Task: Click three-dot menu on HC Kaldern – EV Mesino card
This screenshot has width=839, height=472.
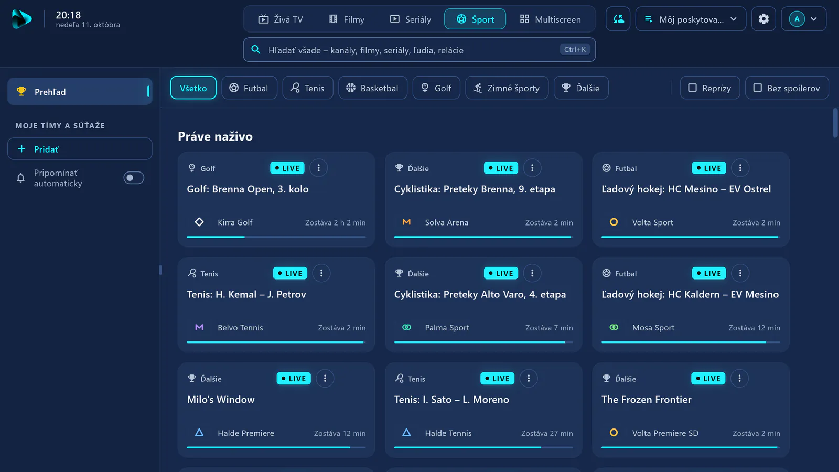Action: [740, 273]
